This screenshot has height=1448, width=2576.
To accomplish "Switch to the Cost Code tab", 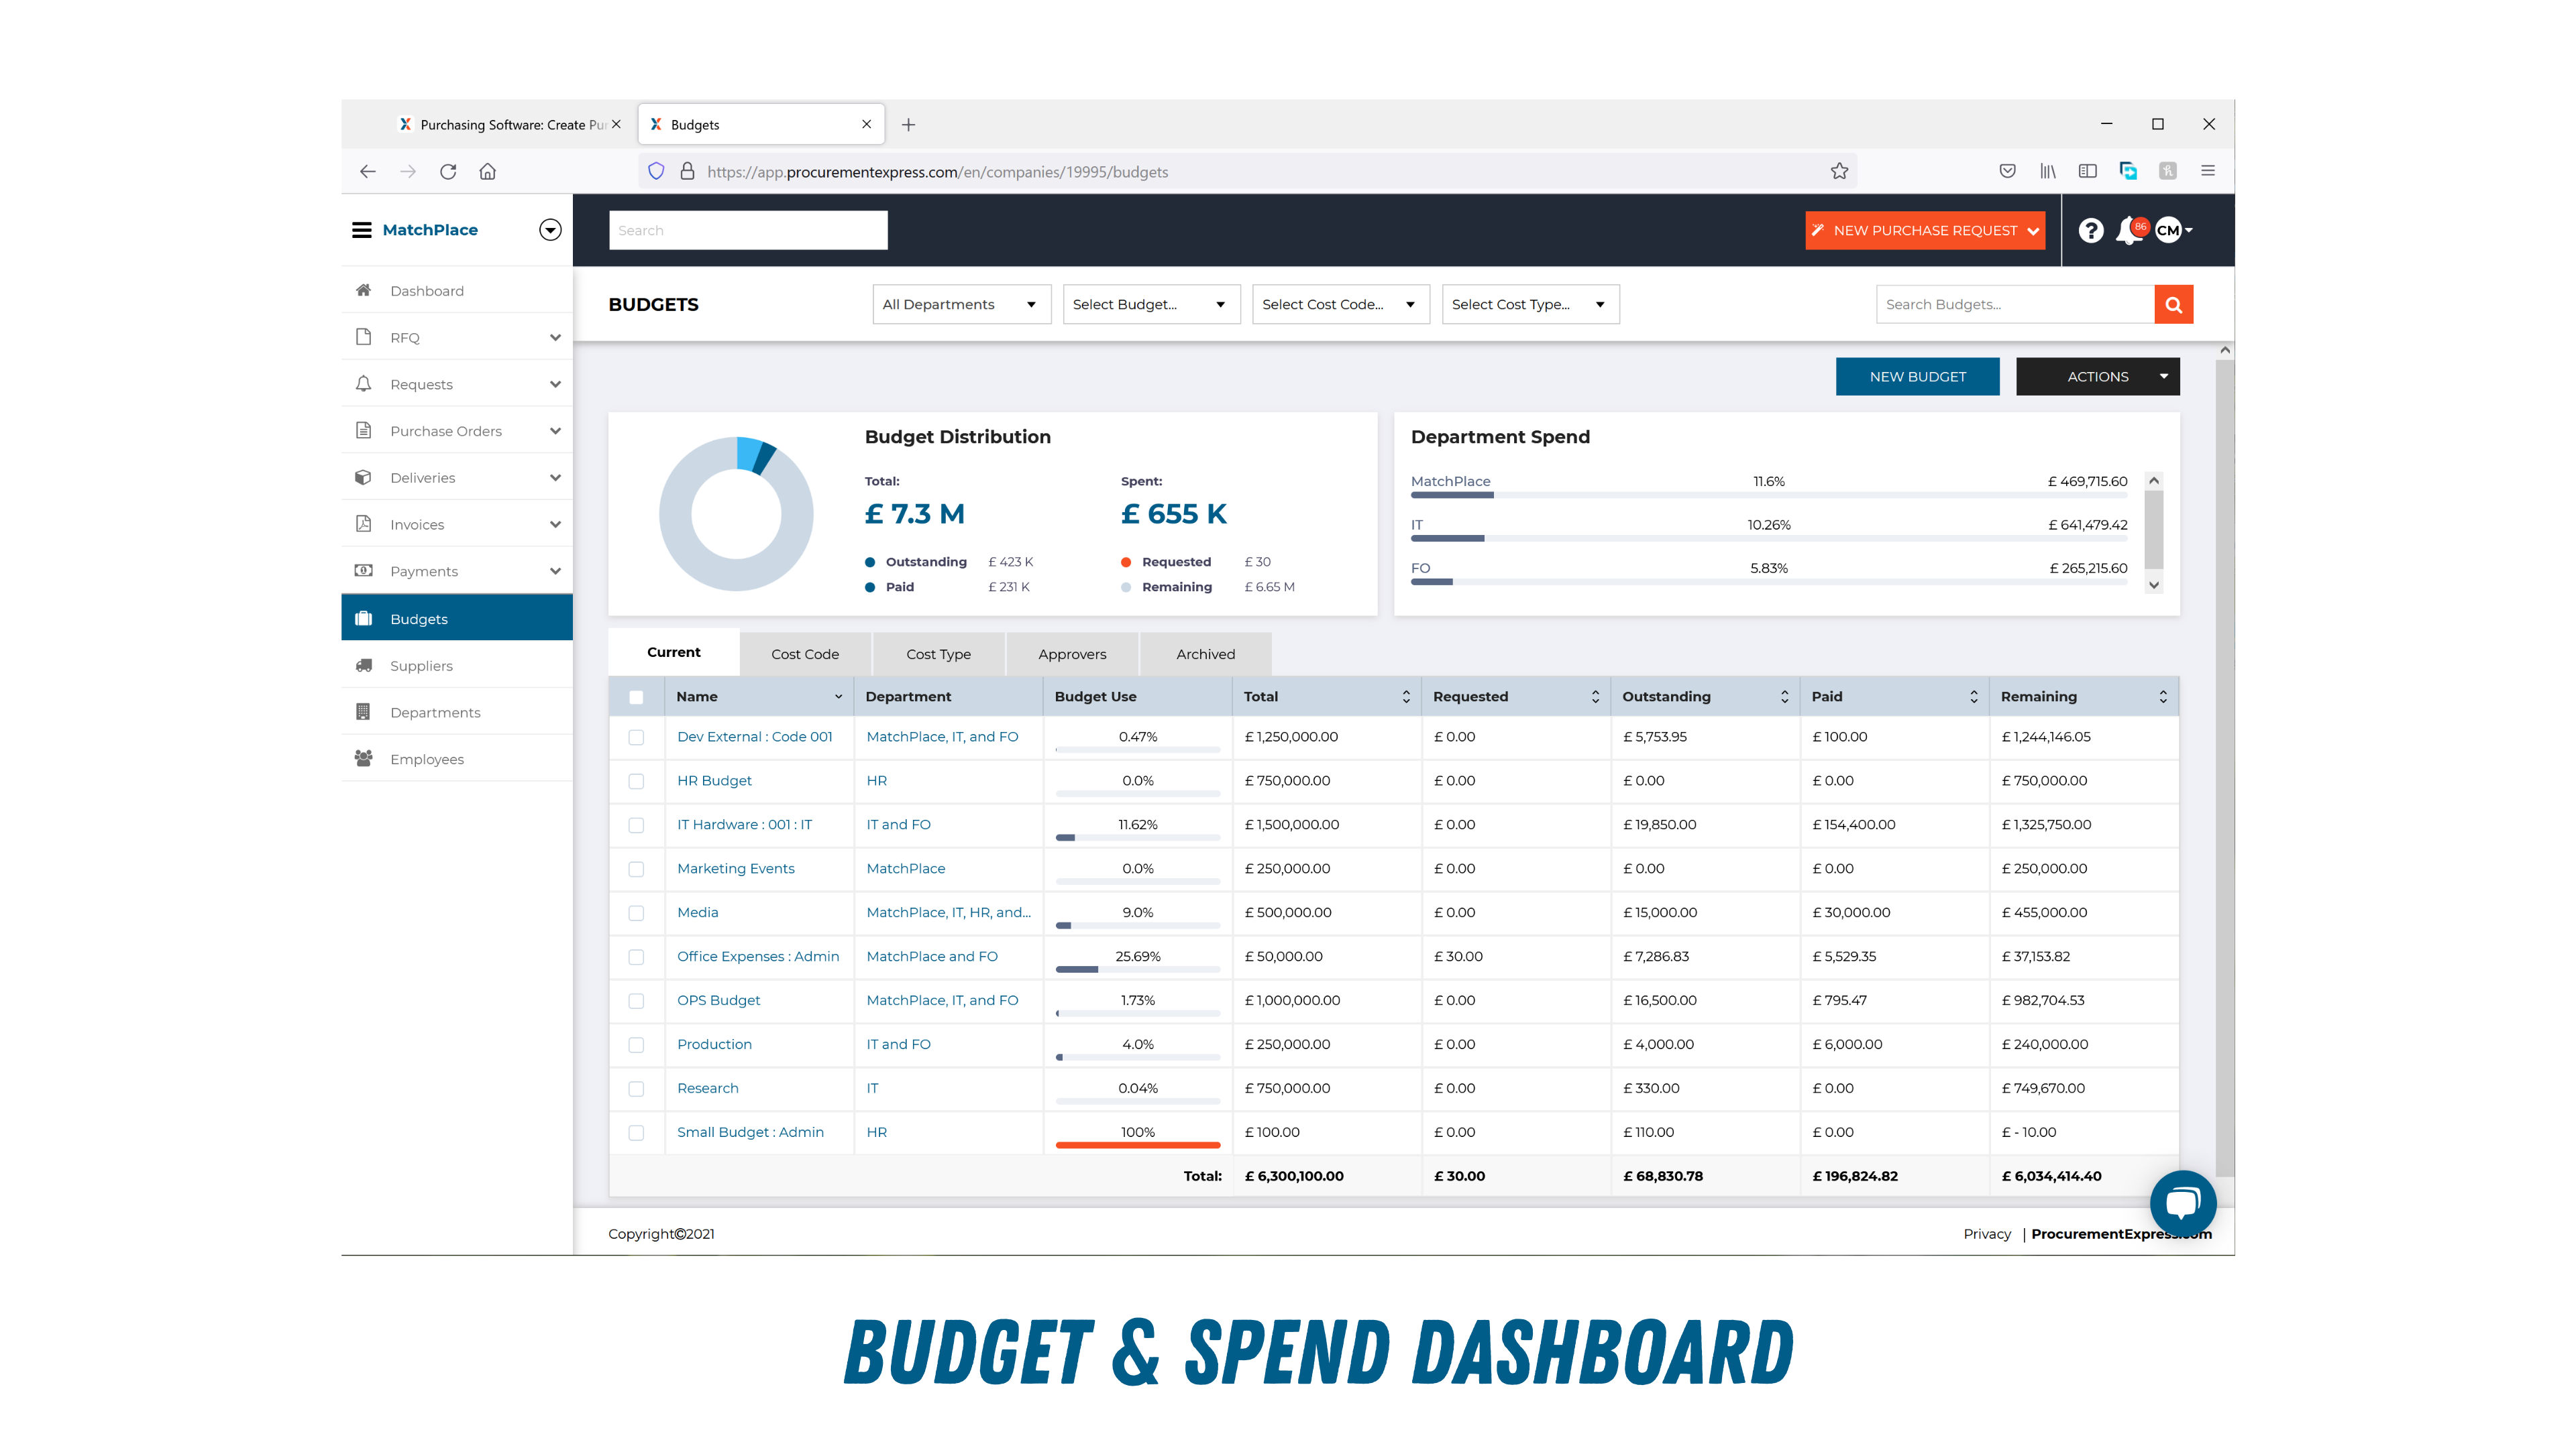I will (805, 654).
